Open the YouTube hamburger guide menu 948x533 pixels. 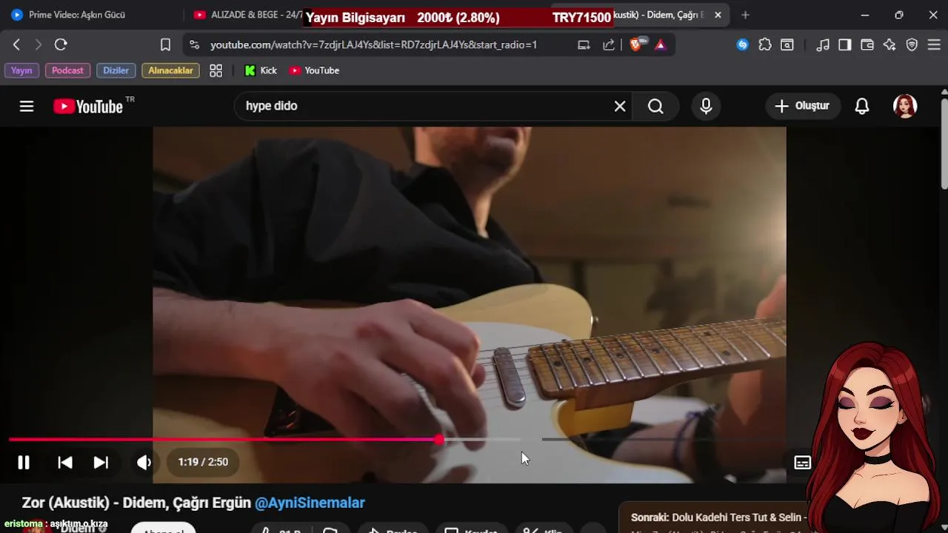click(27, 106)
